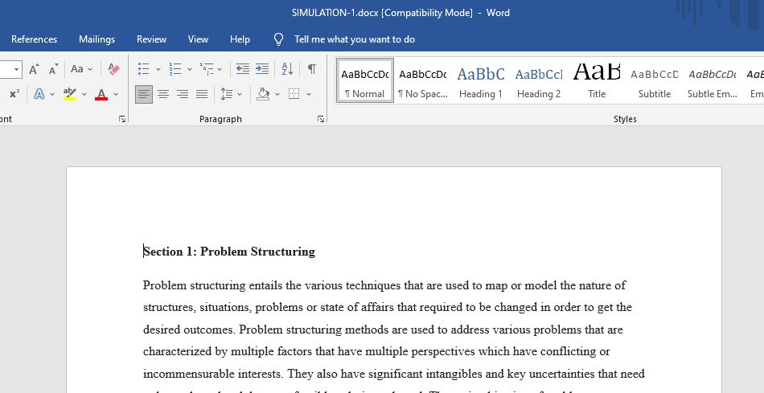Open the Help tab
The width and height of the screenshot is (764, 393).
240,39
